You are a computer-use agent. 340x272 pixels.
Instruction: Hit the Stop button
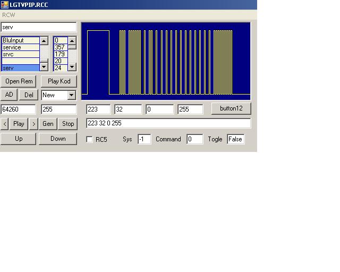[68, 124]
